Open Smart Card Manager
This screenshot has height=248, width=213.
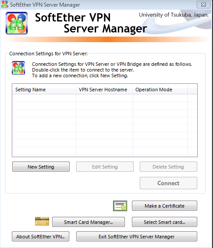pyautogui.click(x=89, y=222)
